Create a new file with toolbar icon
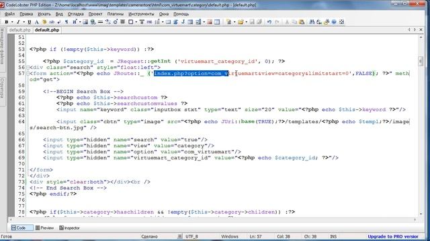 coord(228,22)
